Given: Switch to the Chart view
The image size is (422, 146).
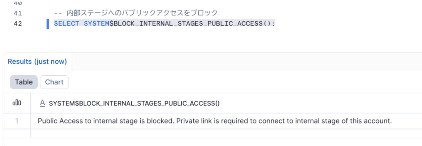Looking at the screenshot, I should [54, 82].
